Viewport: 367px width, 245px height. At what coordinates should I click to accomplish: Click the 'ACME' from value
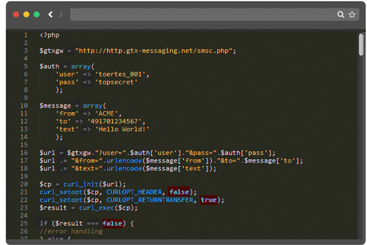coord(106,114)
